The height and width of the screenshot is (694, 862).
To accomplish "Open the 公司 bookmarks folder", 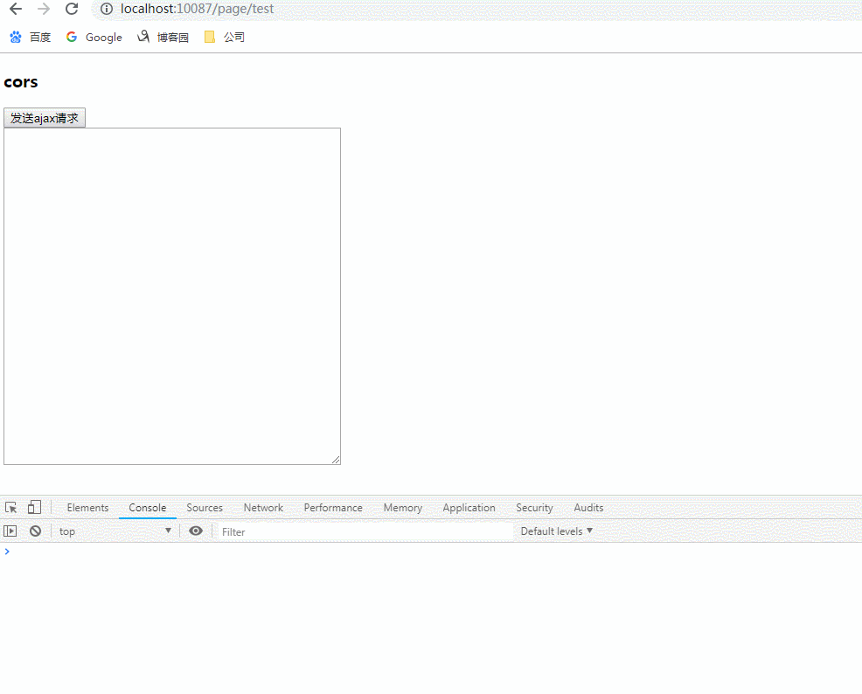I will pyautogui.click(x=225, y=37).
